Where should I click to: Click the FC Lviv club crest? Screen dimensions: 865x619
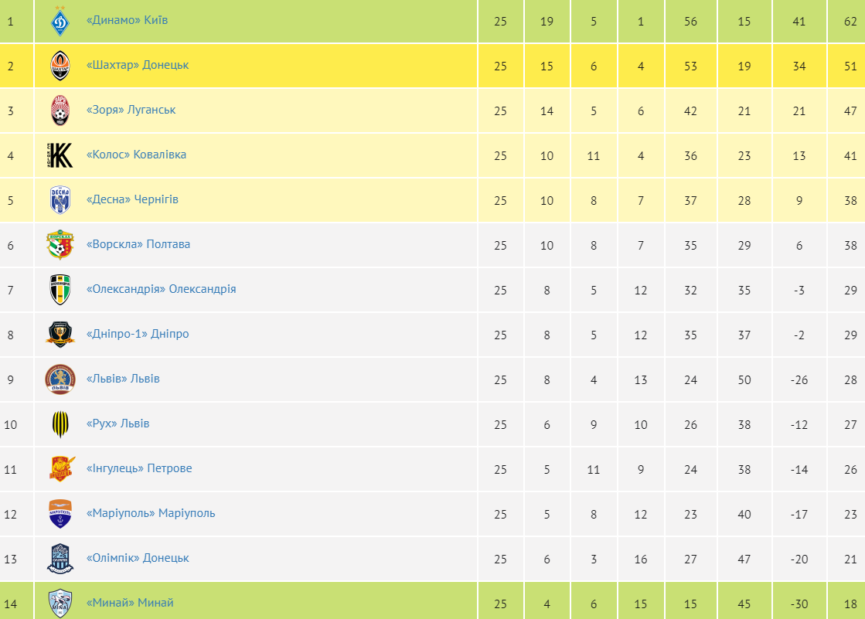pyautogui.click(x=60, y=379)
